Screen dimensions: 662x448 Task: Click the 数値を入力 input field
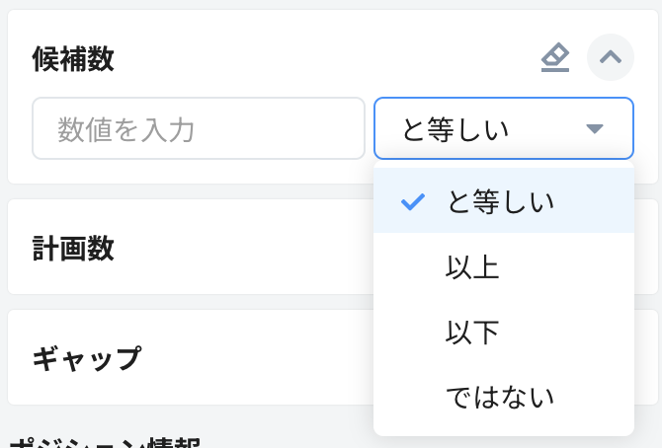click(x=199, y=128)
